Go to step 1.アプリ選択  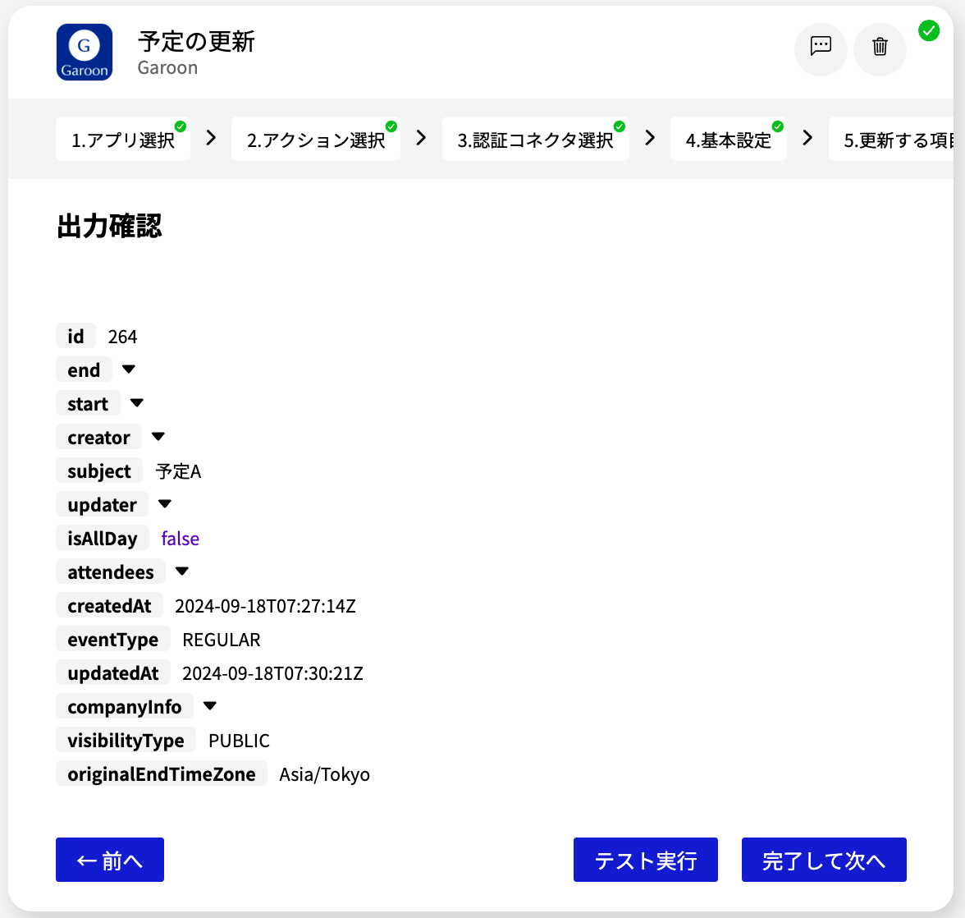[123, 139]
